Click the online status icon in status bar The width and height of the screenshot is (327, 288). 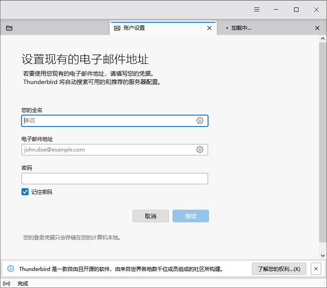[x=7, y=284]
